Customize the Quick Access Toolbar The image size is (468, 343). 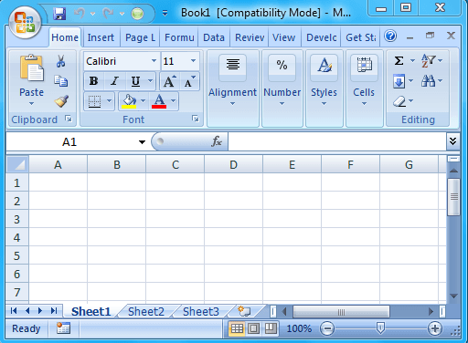click(x=165, y=14)
